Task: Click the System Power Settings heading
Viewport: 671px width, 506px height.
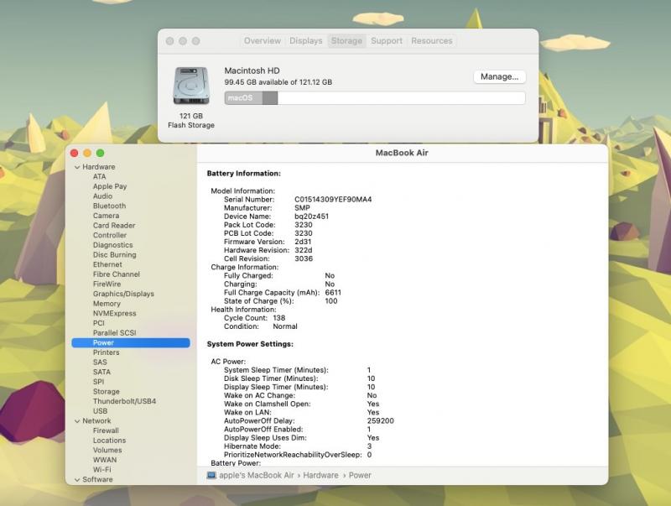Action: pyautogui.click(x=250, y=344)
